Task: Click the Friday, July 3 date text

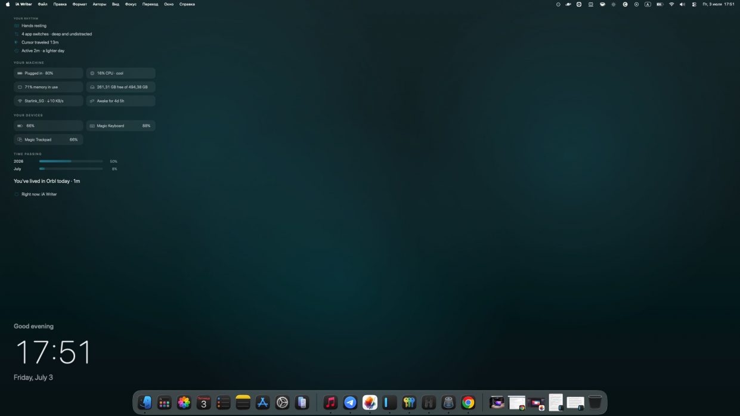Action: click(x=33, y=377)
